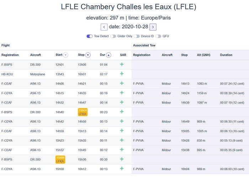This screenshot has width=249, height=178.
Task: Open SAR for F-CDYA 14h15 flight
Action: coord(122,93)
